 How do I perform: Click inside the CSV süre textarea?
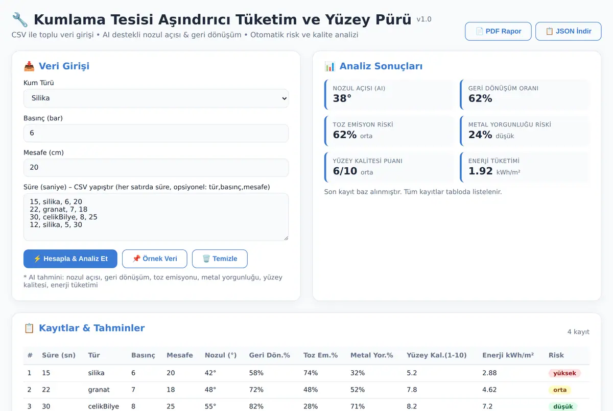156,217
